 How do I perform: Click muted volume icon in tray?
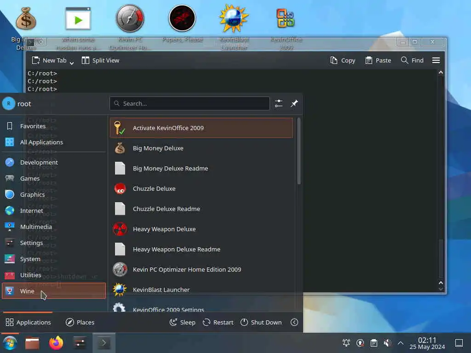(387, 343)
